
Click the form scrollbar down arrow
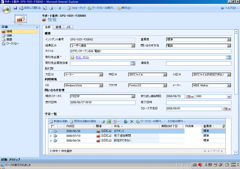[x=236, y=153]
